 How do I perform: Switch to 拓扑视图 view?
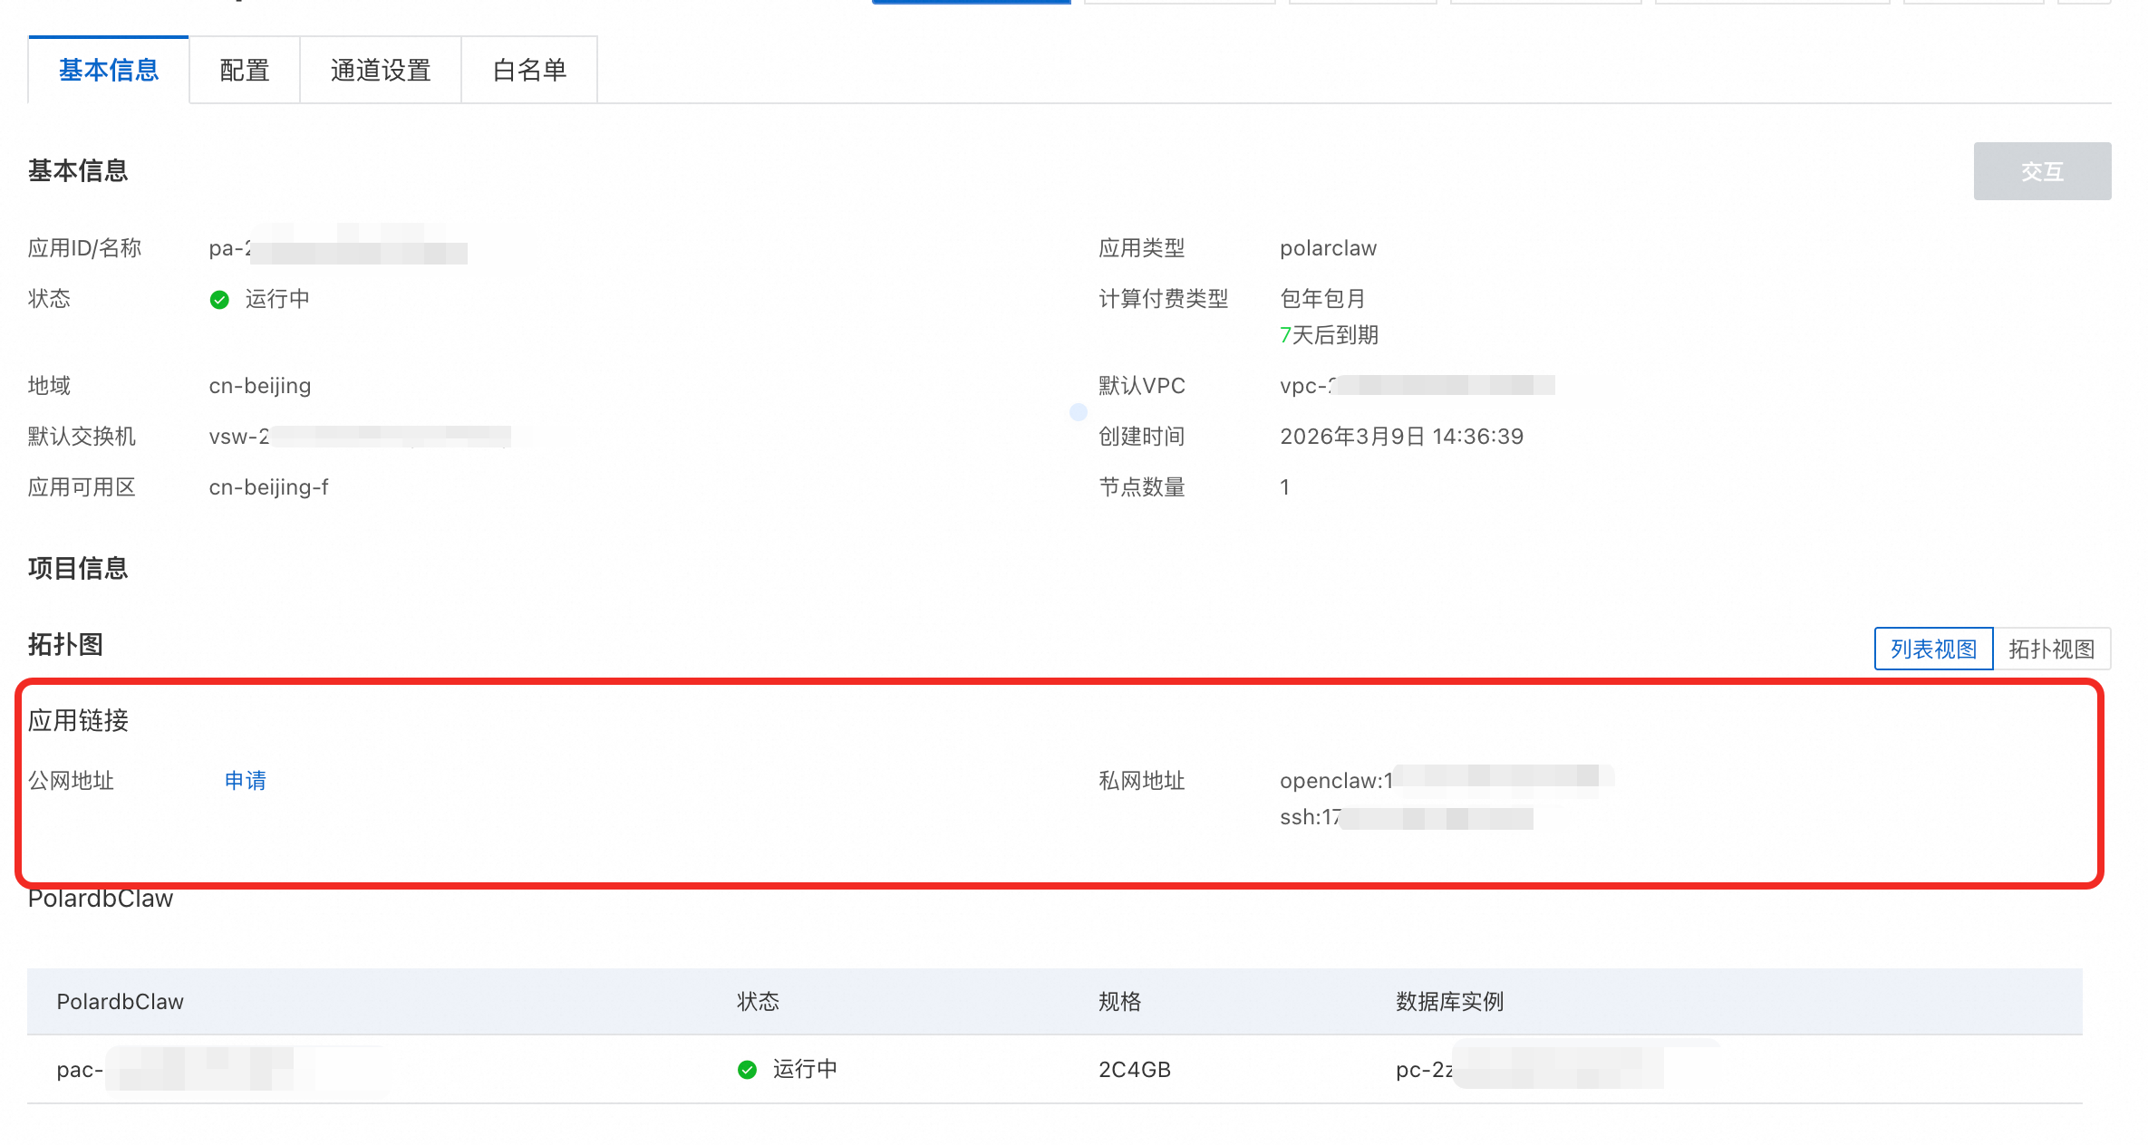coord(2052,649)
